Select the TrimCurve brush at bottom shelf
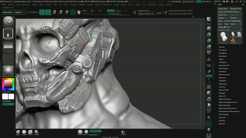Screen dimensions: 246x138 pos(123,132)
